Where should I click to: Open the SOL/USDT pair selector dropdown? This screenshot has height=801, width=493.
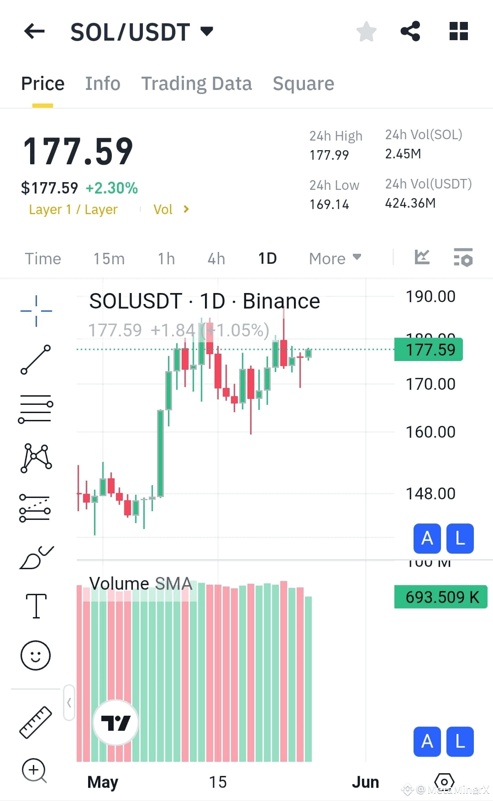point(142,32)
